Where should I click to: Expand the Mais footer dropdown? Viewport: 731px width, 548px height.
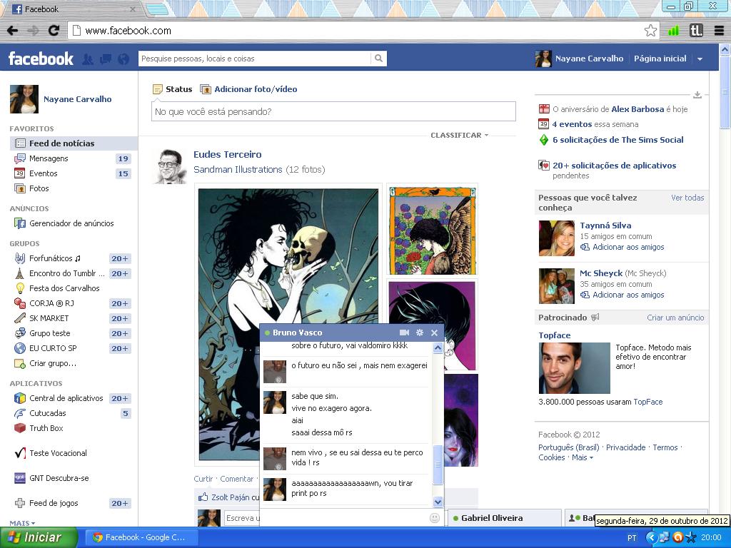click(582, 457)
